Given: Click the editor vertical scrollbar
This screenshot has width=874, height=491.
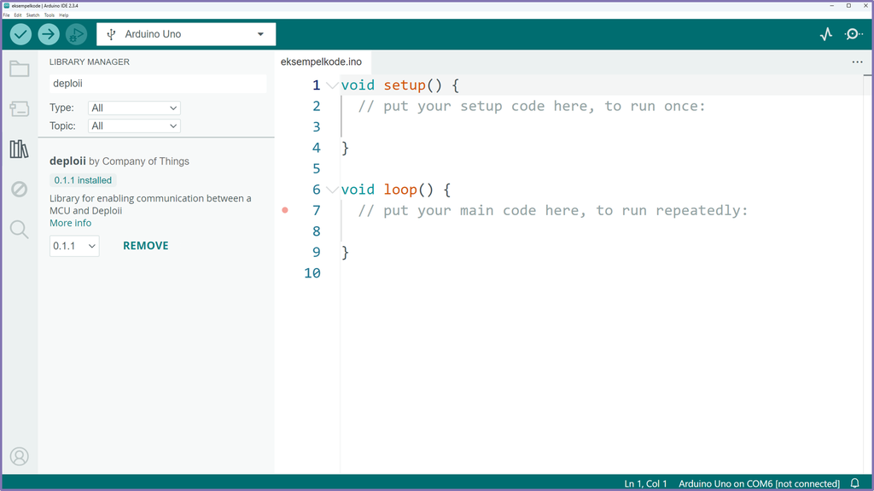Looking at the screenshot, I should click(868, 273).
